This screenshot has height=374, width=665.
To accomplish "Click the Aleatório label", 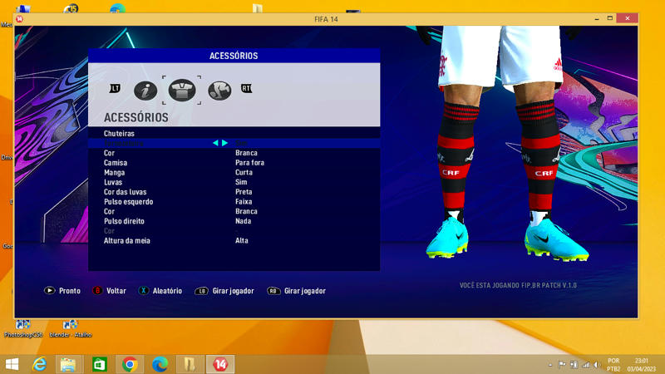I will pyautogui.click(x=167, y=291).
